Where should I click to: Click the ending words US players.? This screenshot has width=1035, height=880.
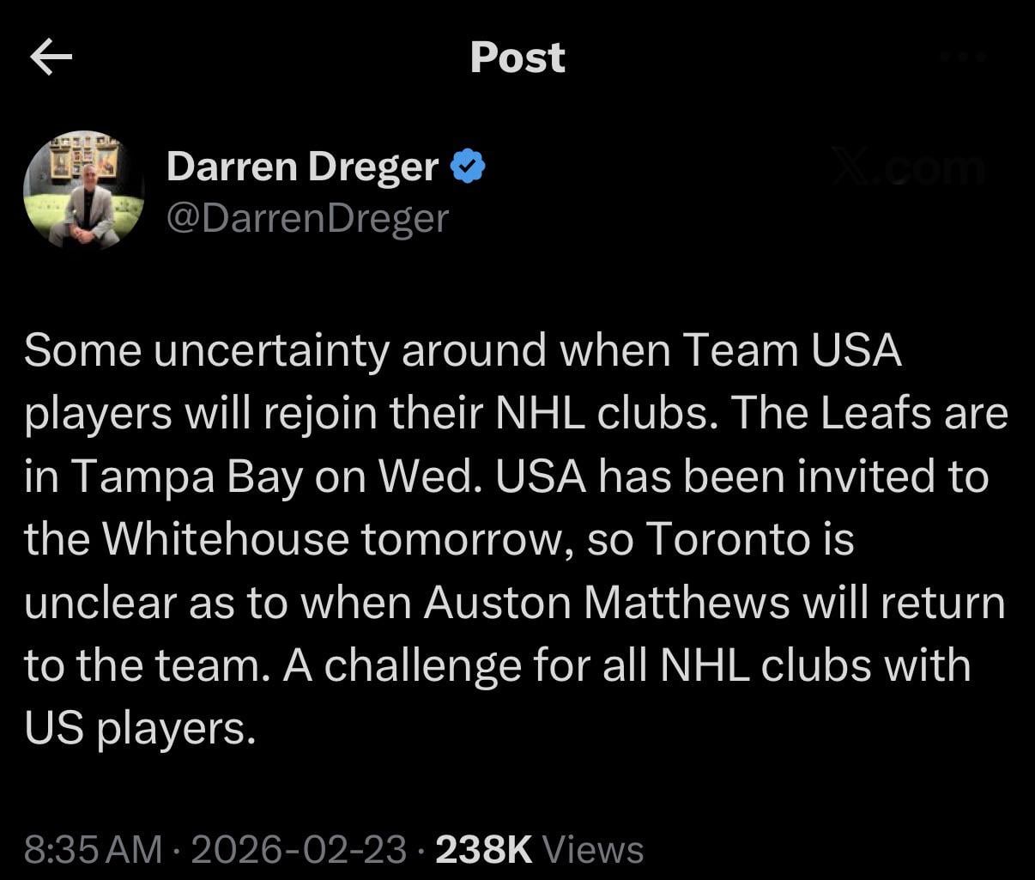(x=140, y=729)
